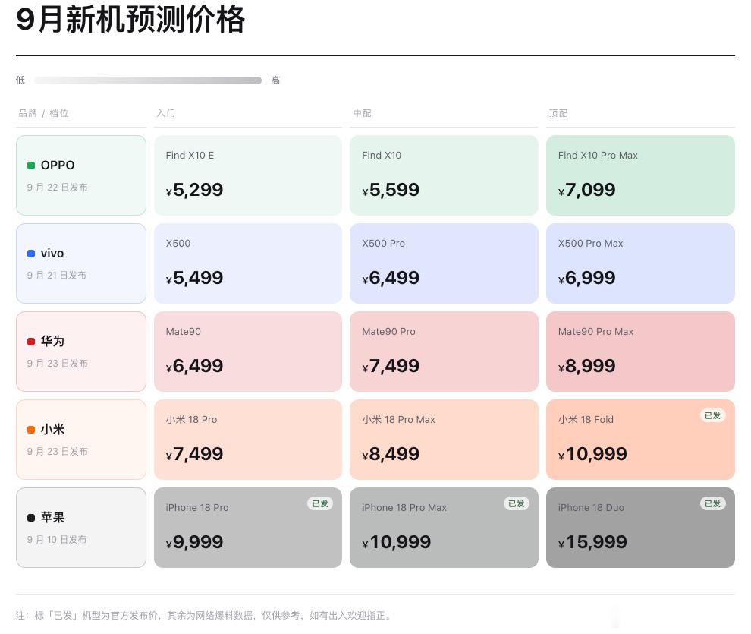
Task: Click the ¥7,499 price under Mate90 Pro
Action: [391, 367]
